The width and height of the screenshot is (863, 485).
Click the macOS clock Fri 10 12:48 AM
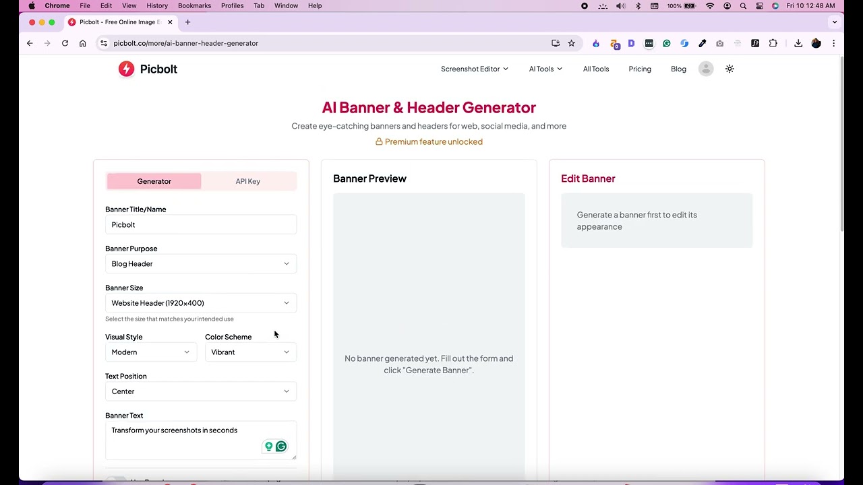(810, 5)
